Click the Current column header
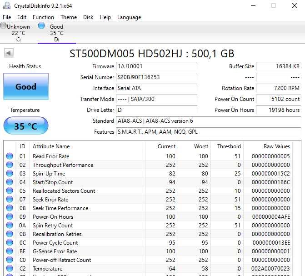Viewport: 305px width, 276px height. [166, 146]
